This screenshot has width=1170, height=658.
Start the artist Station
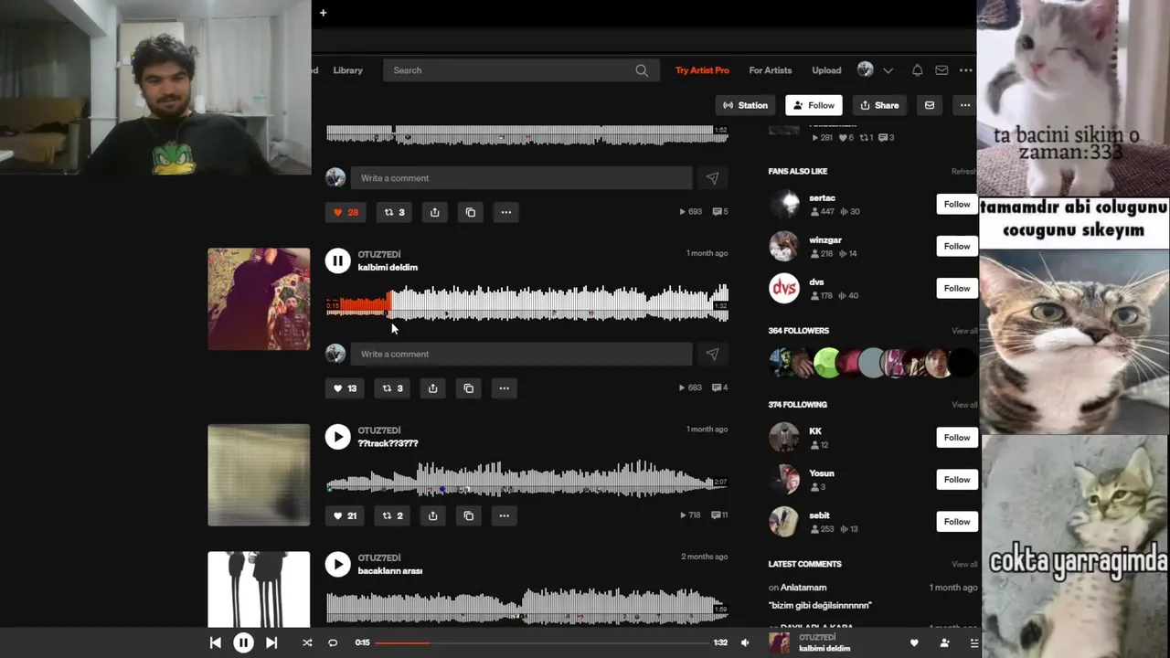click(x=745, y=105)
